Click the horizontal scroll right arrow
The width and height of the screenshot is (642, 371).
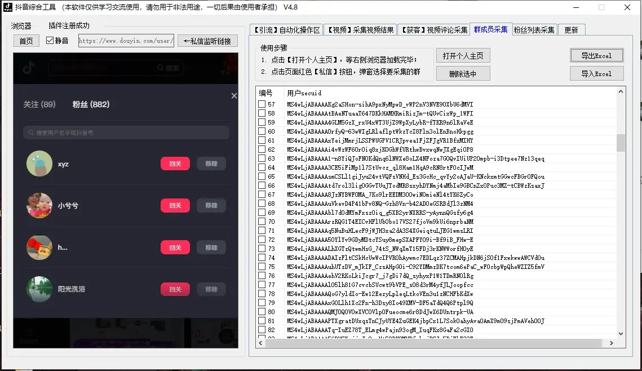(612, 343)
